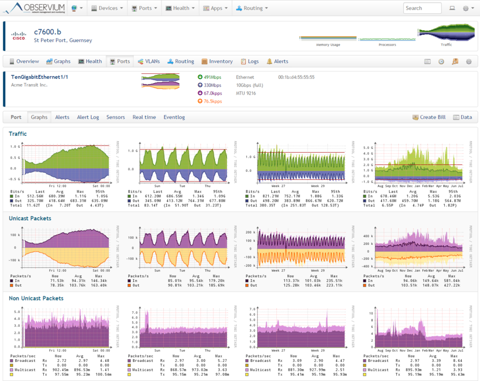Image resolution: width=480 pixels, height=381 pixels.
Task: Click the inventory package icon near the device tabs
Action: click(x=455, y=61)
